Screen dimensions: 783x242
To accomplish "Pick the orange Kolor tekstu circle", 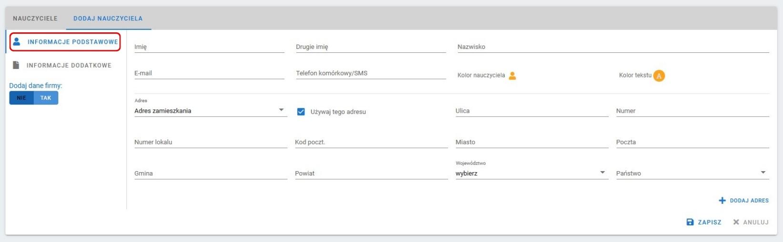I will [659, 76].
